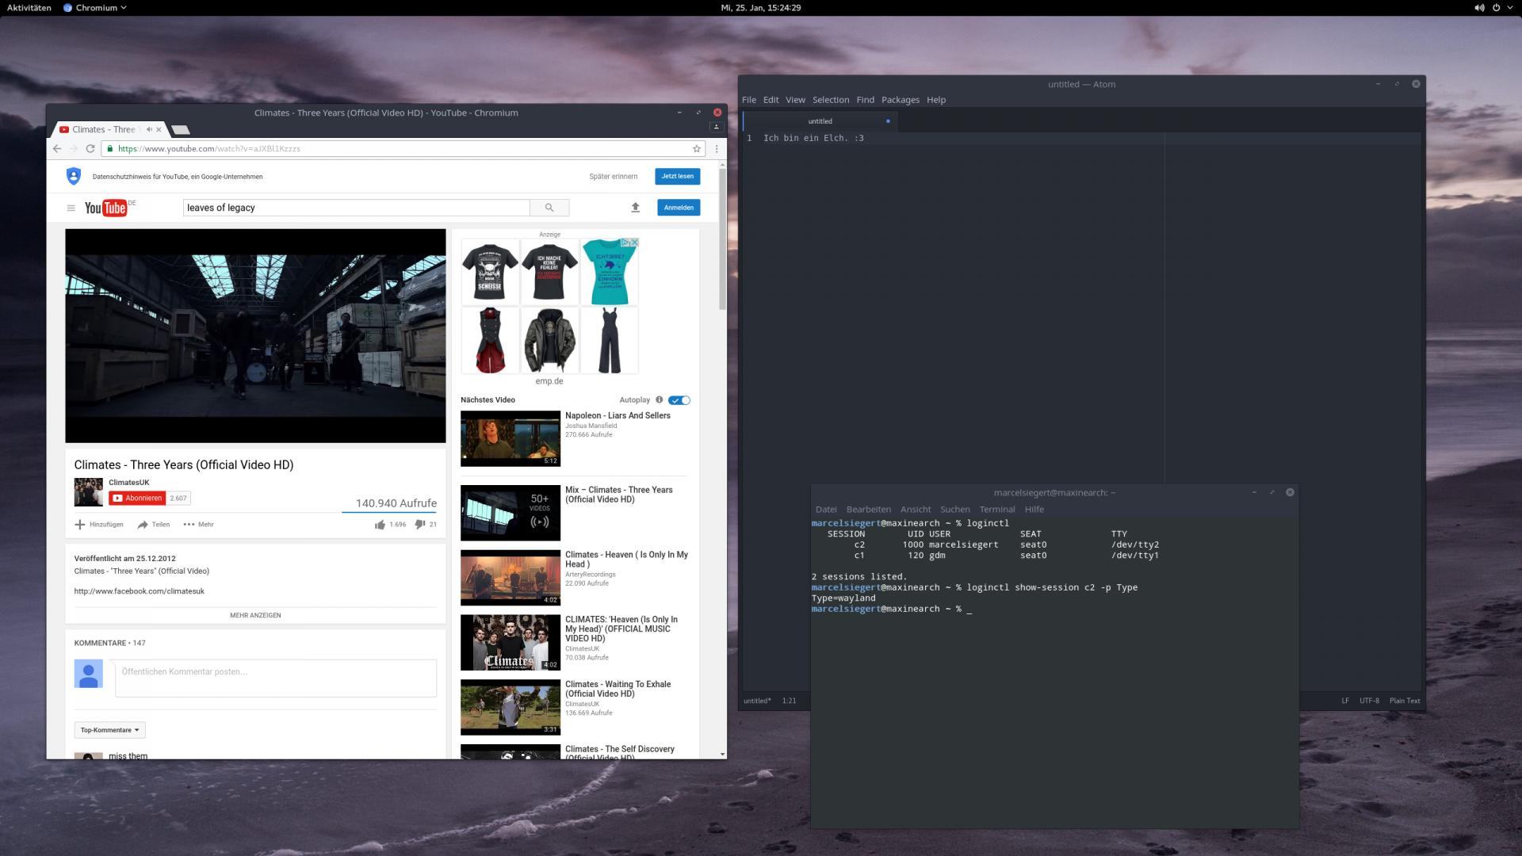1522x856 pixels.
Task: Close the Climates - Three tab
Action: pyautogui.click(x=159, y=129)
